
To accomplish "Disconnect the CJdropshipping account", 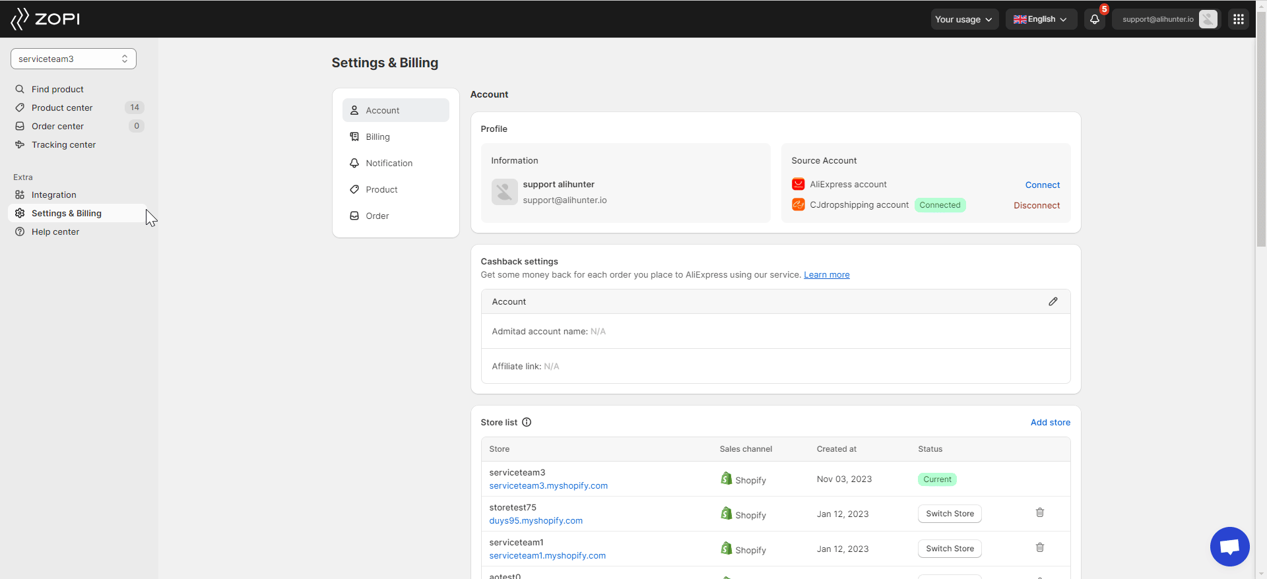I will (1036, 206).
